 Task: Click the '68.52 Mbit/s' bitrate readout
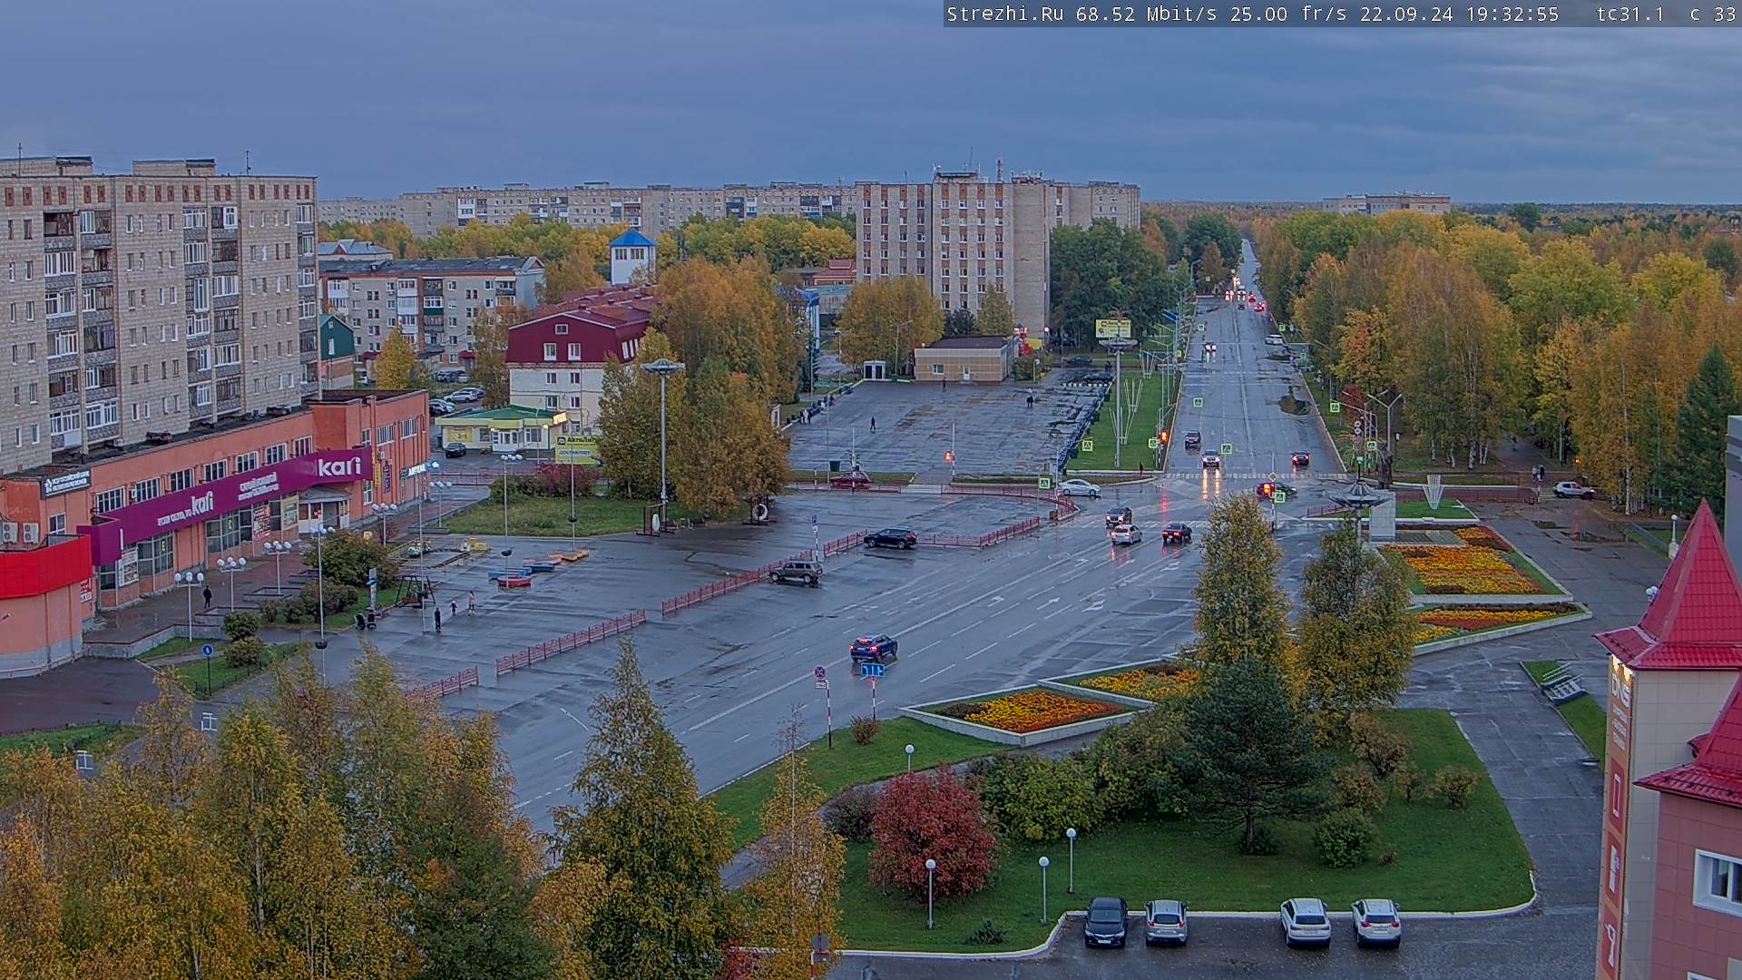click(1145, 14)
